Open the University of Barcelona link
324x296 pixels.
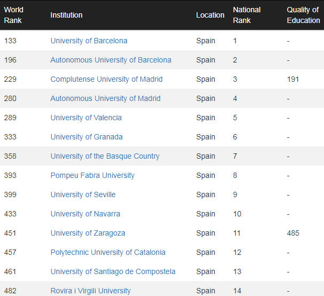(89, 41)
